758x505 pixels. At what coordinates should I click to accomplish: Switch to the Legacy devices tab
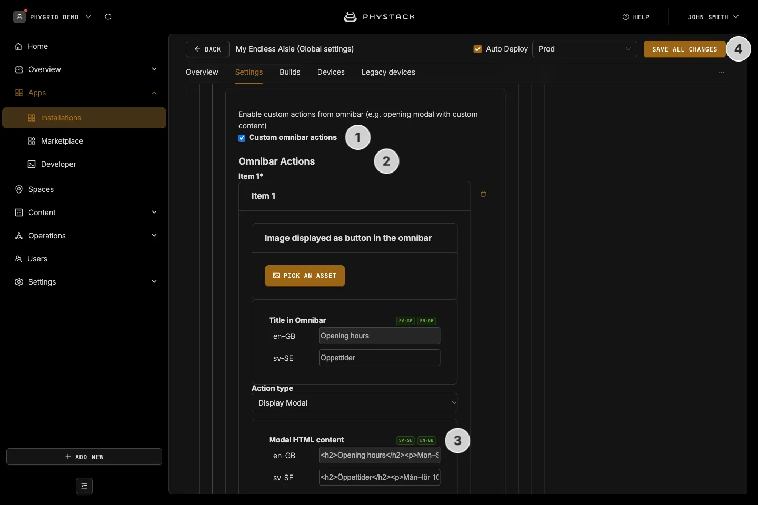[x=388, y=72]
